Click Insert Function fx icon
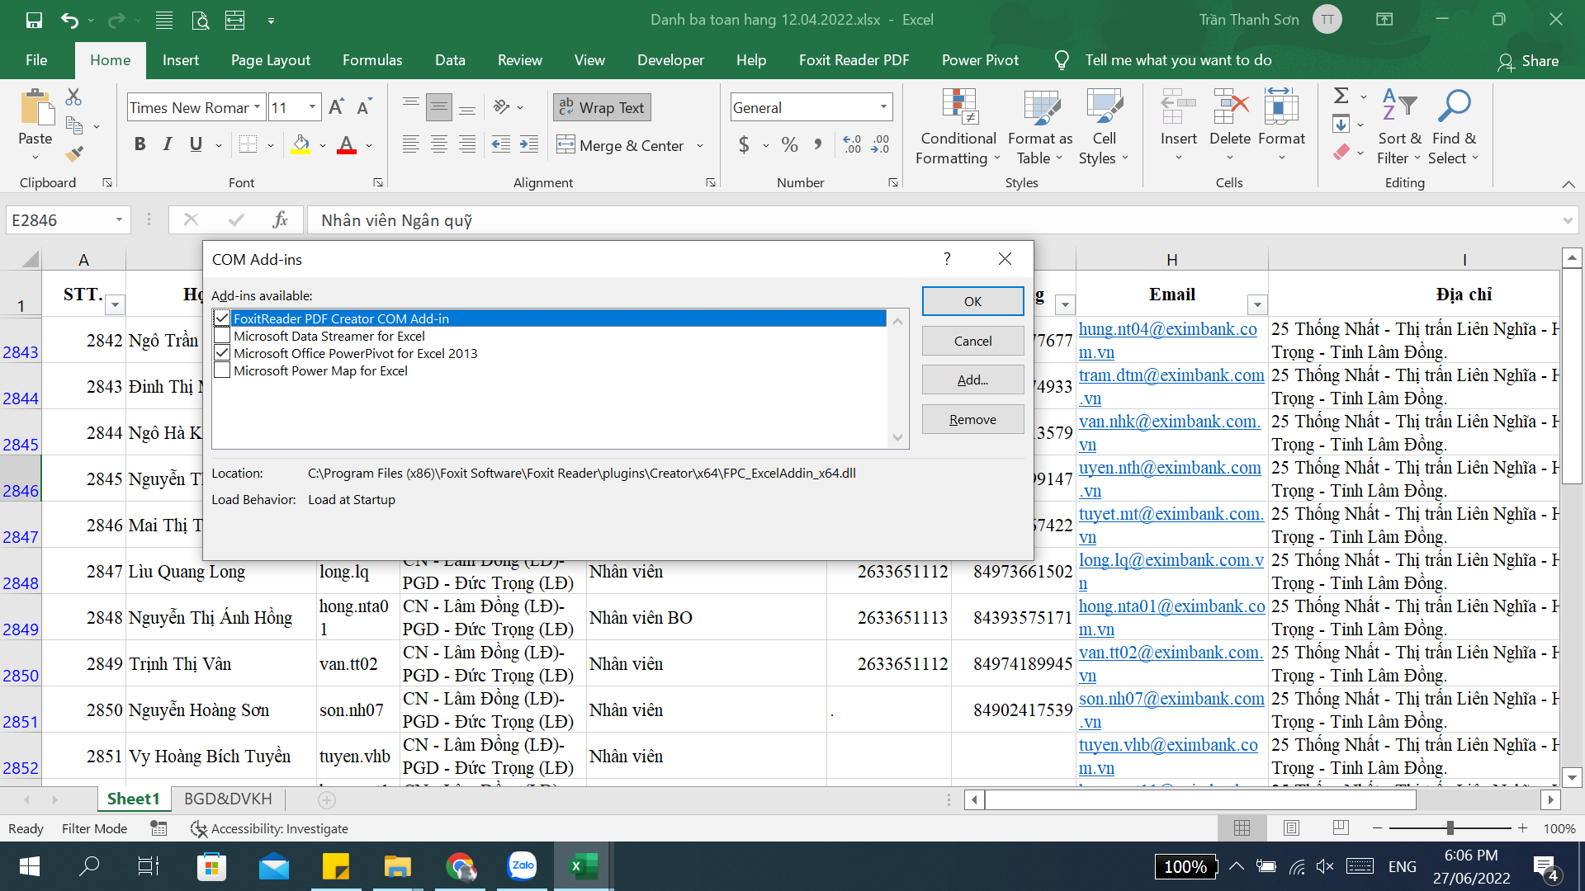Screen dimensions: 1585x891 click(x=280, y=219)
